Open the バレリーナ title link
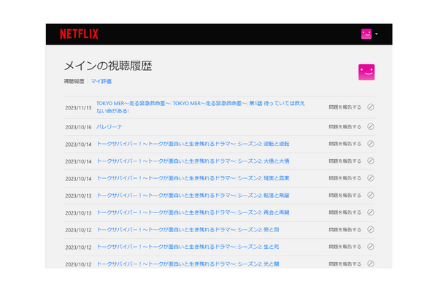Screen dimensions: 438x292 (109, 127)
